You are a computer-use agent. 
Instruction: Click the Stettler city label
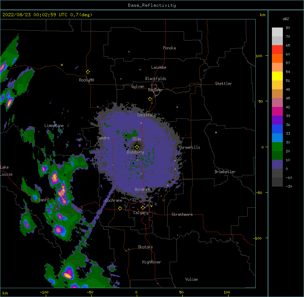pyautogui.click(x=223, y=84)
